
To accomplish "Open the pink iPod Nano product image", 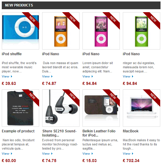I will pos(101,31).
